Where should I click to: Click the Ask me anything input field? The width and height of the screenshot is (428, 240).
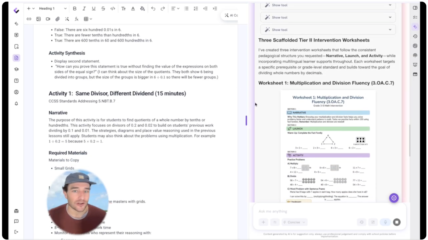pyautogui.click(x=294, y=211)
